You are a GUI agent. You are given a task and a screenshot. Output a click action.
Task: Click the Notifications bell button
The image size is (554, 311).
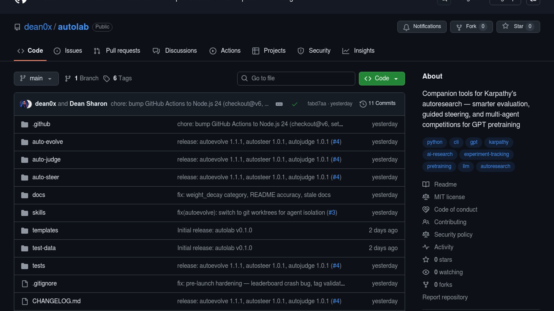point(422,26)
